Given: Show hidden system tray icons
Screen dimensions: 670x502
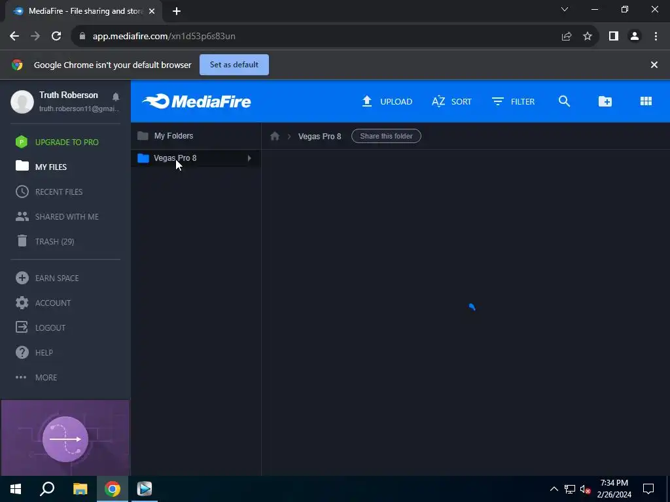Looking at the screenshot, I should click(x=554, y=489).
